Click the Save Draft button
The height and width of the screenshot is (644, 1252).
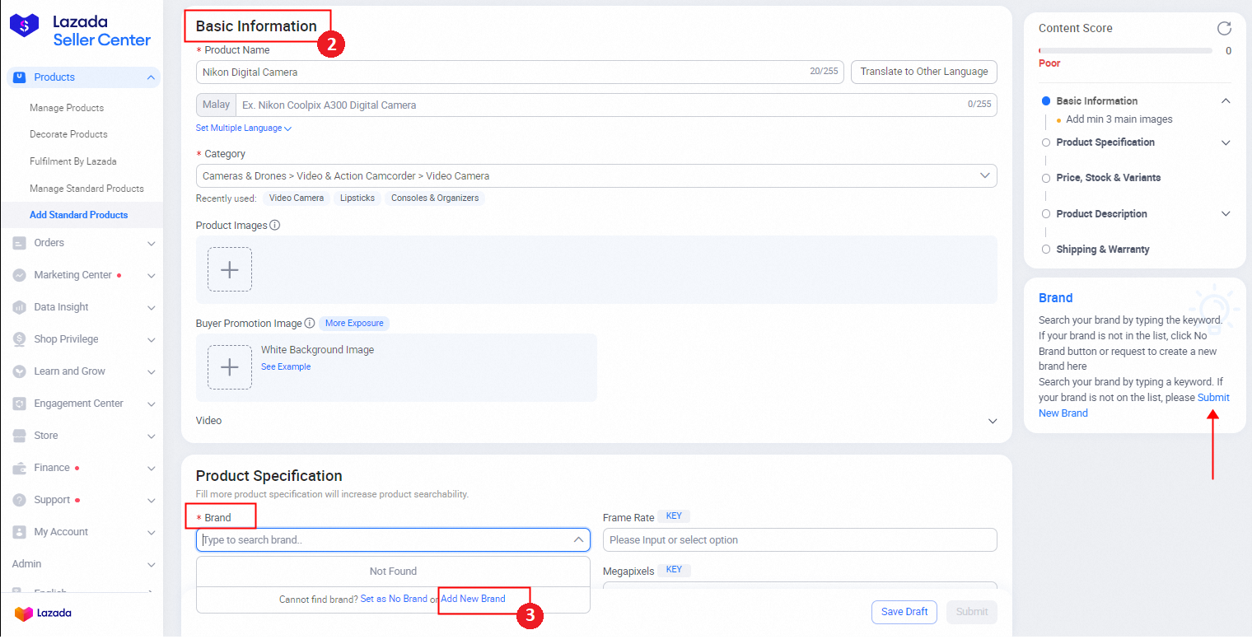[x=904, y=612]
